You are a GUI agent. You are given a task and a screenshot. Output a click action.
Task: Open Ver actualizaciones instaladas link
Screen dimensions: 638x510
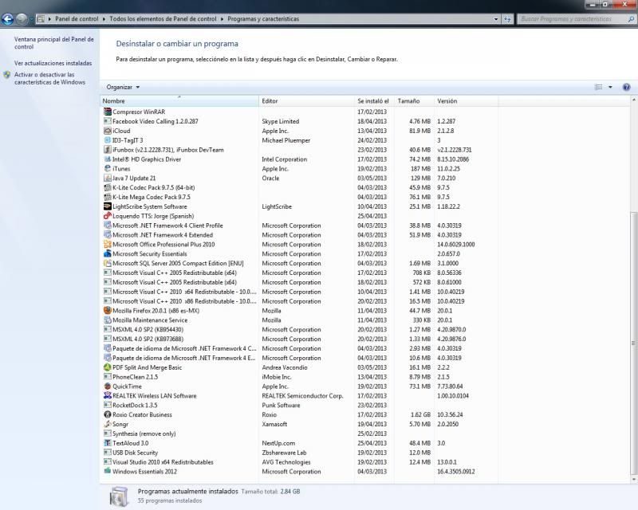[53, 63]
